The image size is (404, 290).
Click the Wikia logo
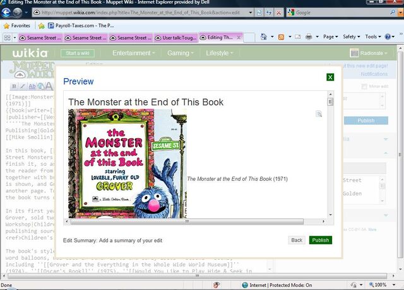30,53
